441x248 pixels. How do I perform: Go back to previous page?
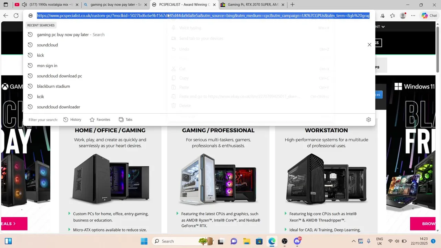(x=6, y=15)
